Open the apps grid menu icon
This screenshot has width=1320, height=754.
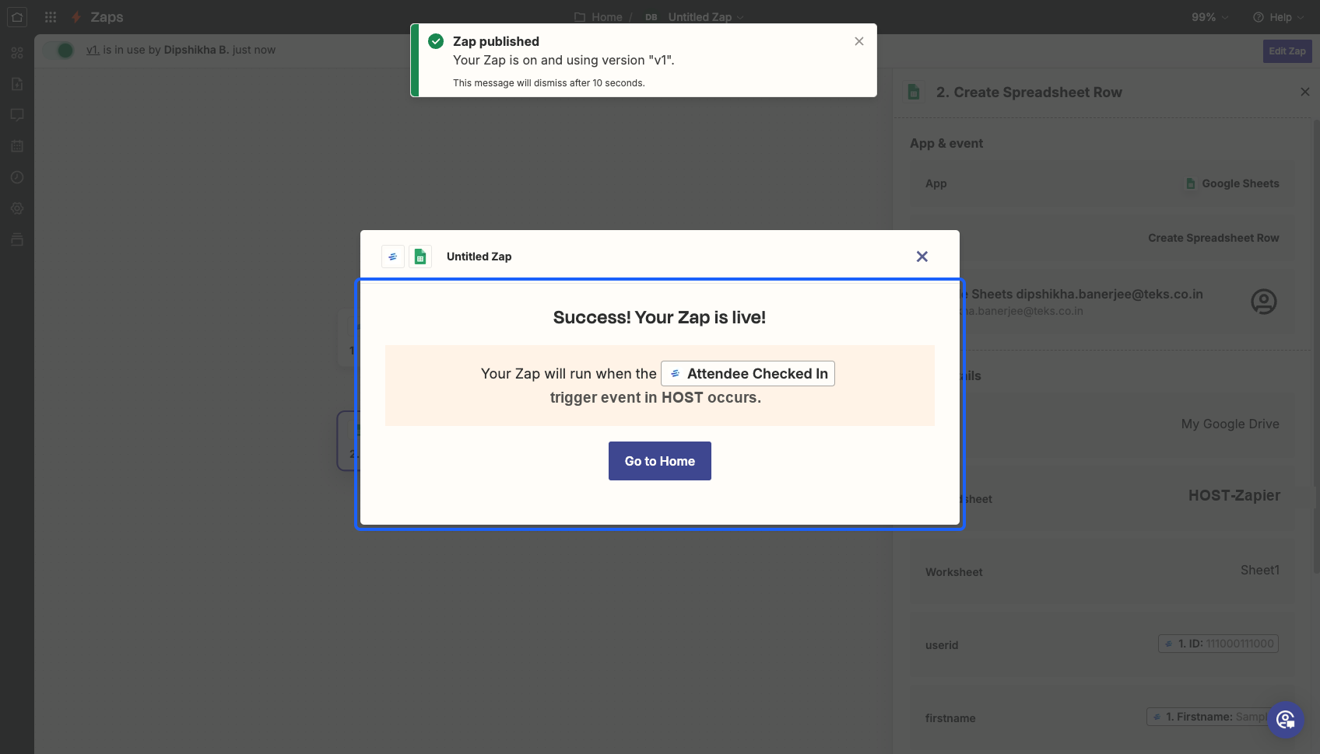point(51,17)
